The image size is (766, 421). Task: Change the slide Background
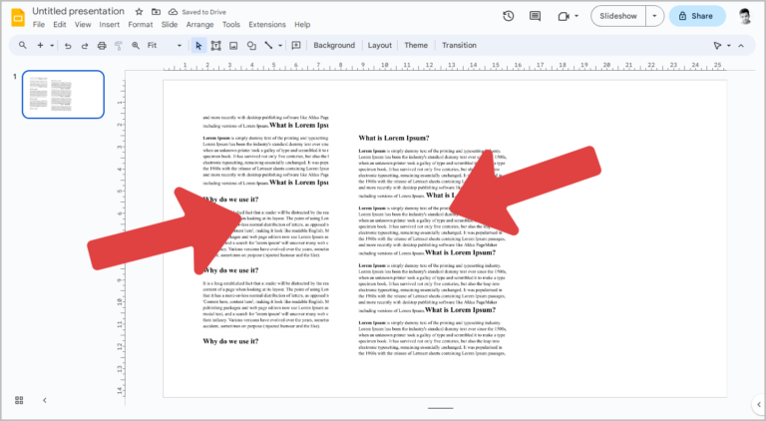click(334, 46)
